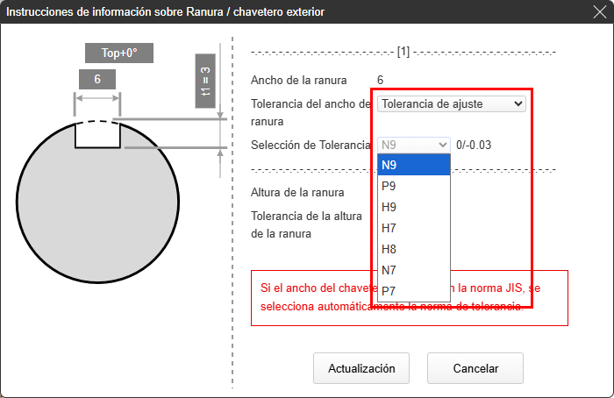This screenshot has height=398, width=614.
Task: Click the t1 = 3 depth label
Action: point(205,81)
